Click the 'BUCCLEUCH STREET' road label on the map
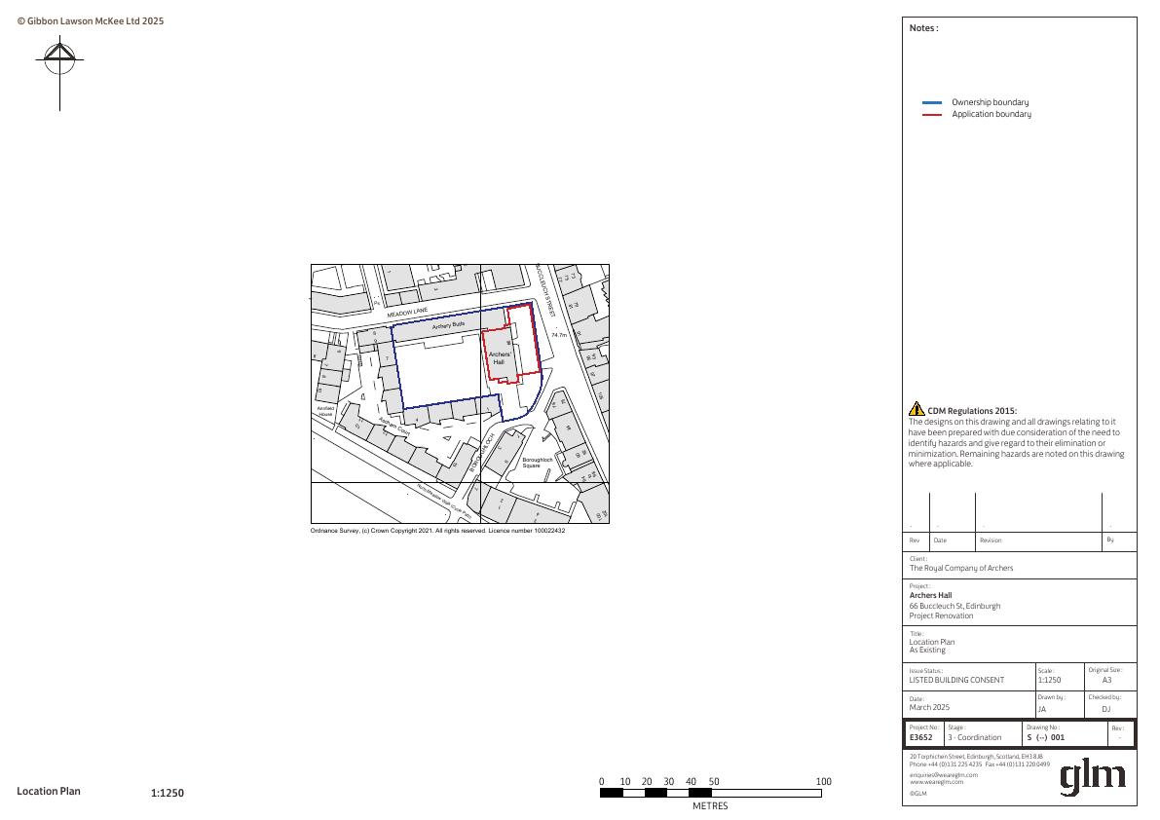Screen dimensions: 1160x820 coord(546,292)
